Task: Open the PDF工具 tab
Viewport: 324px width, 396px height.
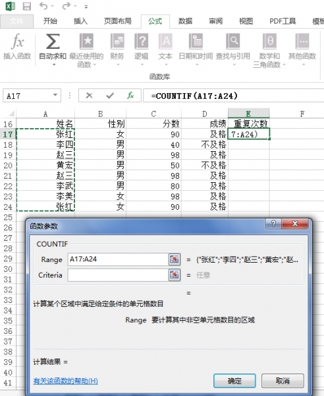Action: [x=283, y=21]
